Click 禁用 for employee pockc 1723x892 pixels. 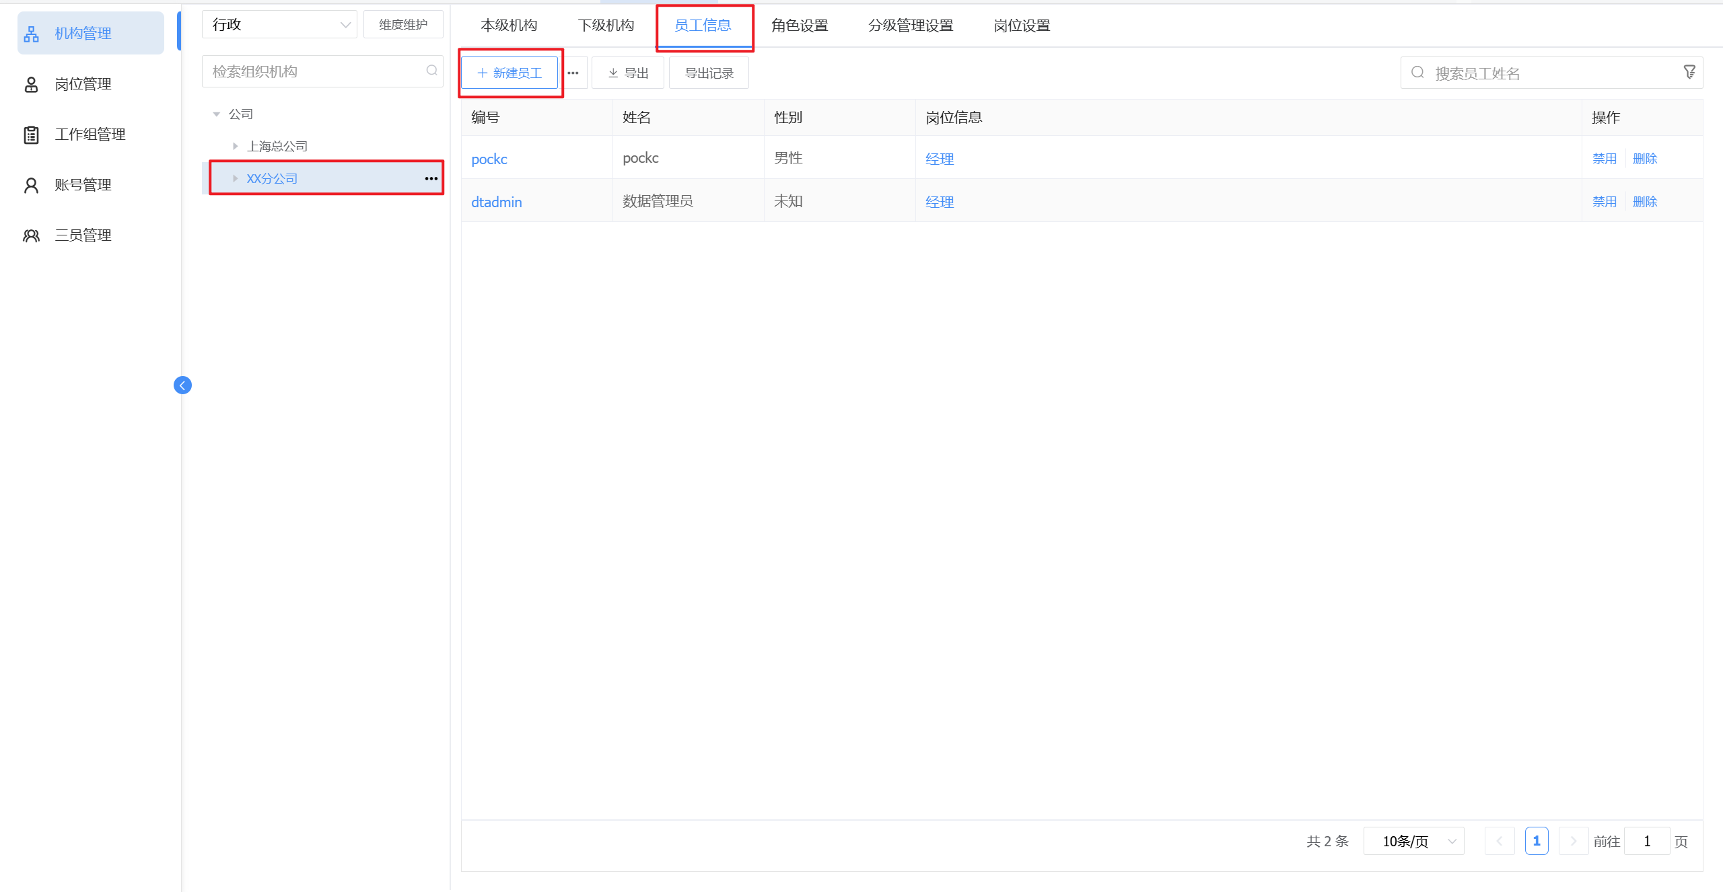click(1604, 159)
